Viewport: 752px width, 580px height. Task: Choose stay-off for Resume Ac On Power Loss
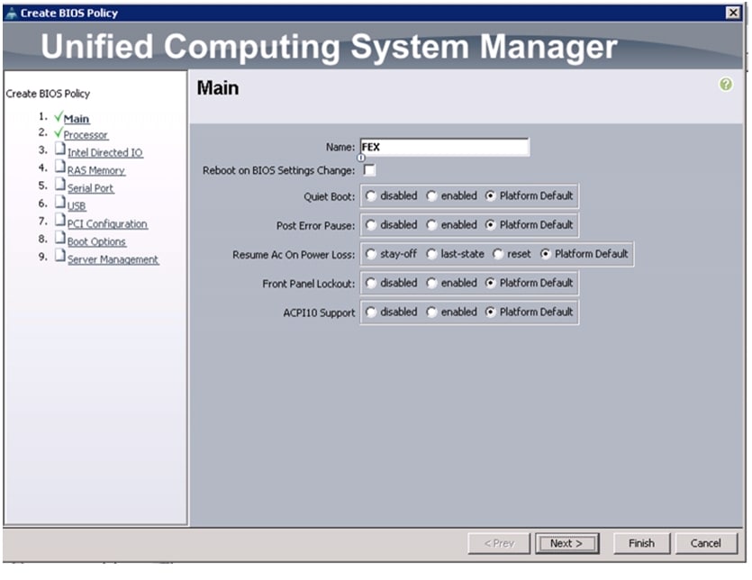[x=371, y=254]
